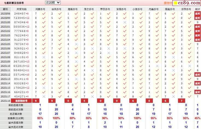This screenshot has width=201, height=129.
Task: Click gray cross in 采薇杀号 column for 2025100
Action: pos(125,22)
